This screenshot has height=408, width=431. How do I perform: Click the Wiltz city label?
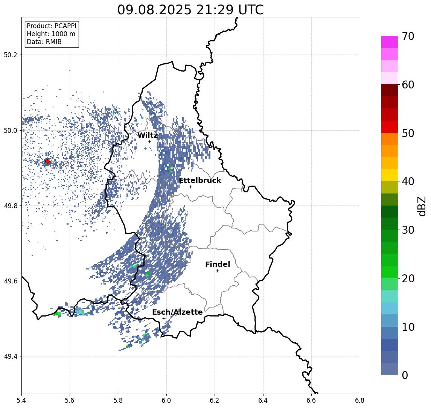pyautogui.click(x=148, y=135)
